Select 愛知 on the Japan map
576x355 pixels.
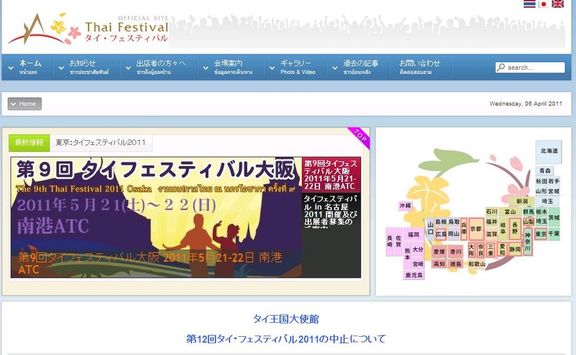(502, 249)
